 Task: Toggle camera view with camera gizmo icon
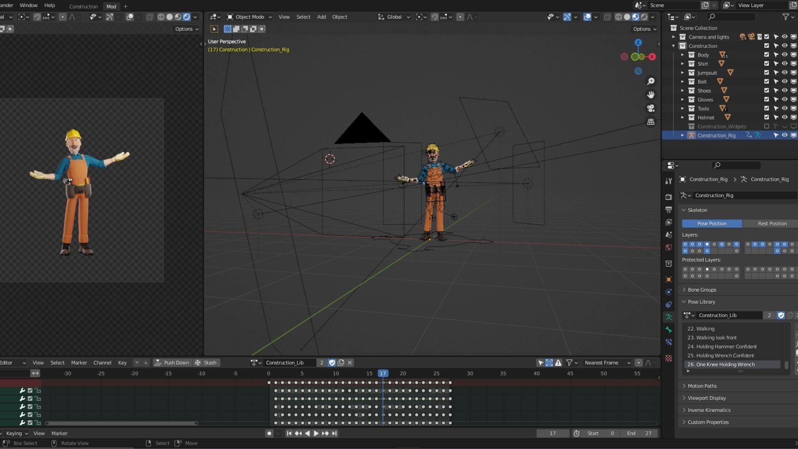point(651,109)
